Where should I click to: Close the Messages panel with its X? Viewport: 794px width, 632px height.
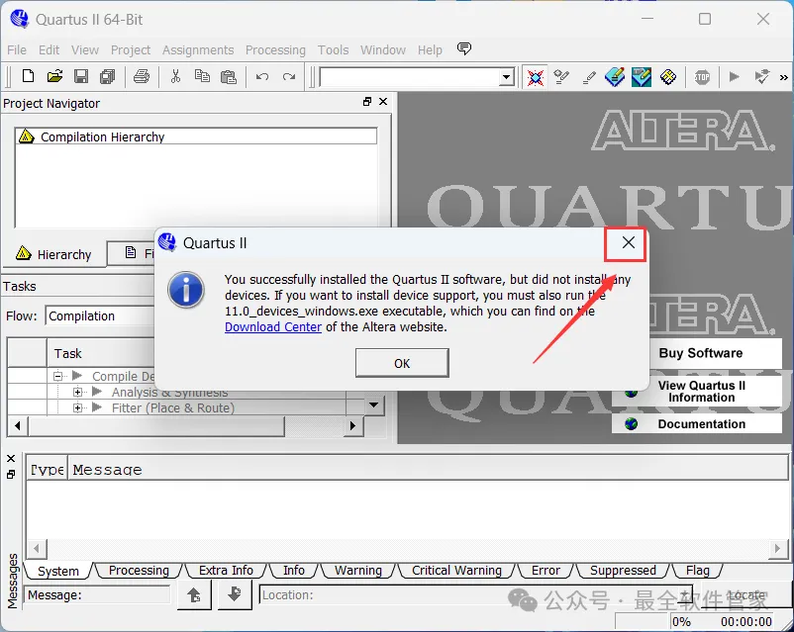pyautogui.click(x=11, y=459)
